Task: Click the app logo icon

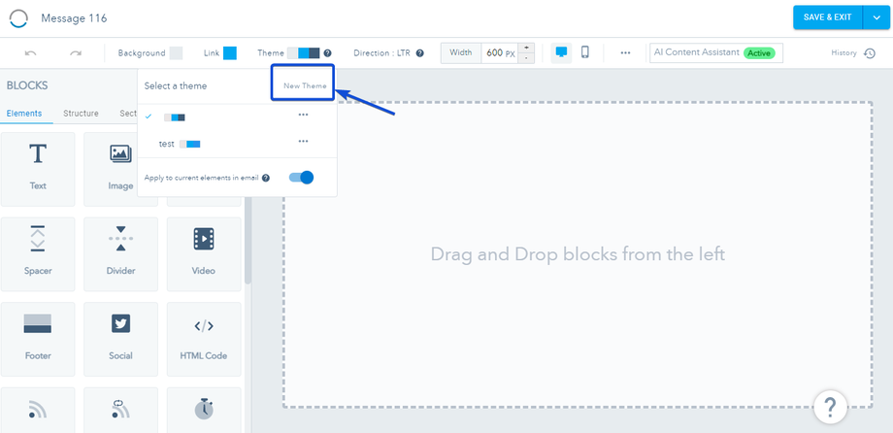Action: (x=18, y=18)
